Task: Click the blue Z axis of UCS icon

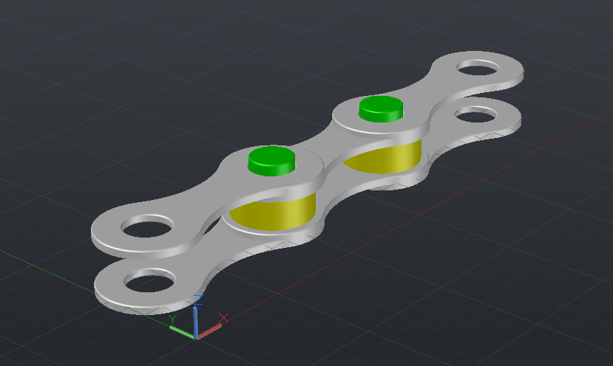Action: pos(195,323)
